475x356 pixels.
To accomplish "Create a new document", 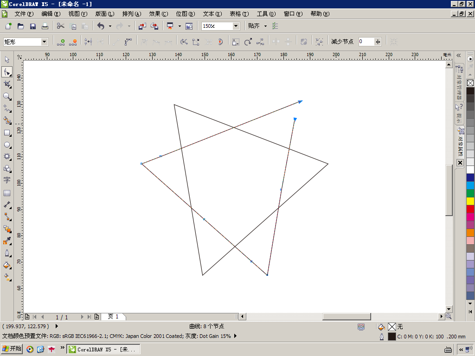I will (x=8, y=26).
